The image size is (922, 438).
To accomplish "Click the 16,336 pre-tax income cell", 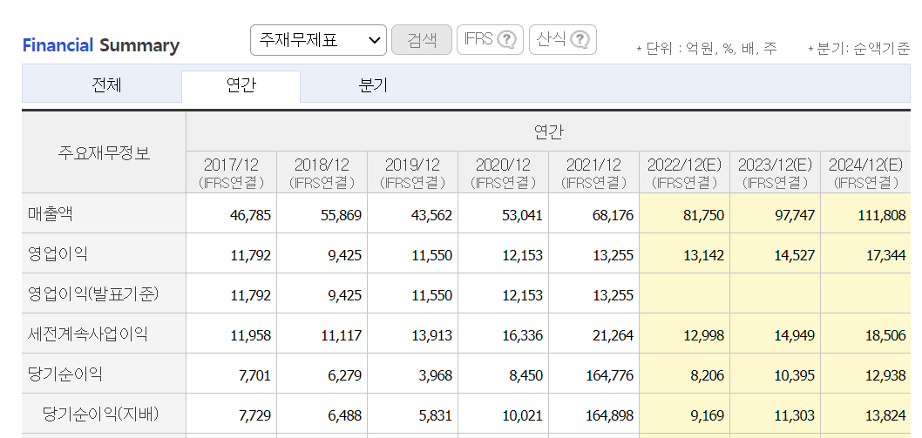I will click(503, 334).
